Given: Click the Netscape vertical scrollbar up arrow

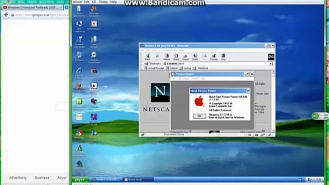Looking at the screenshot, I should point(273,72).
